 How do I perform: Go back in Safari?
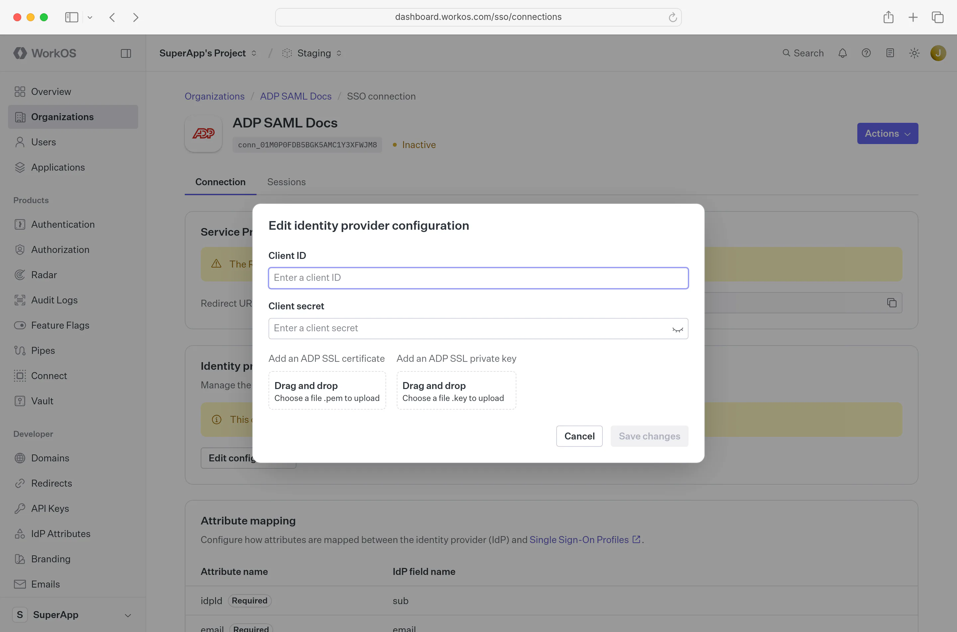pos(113,17)
